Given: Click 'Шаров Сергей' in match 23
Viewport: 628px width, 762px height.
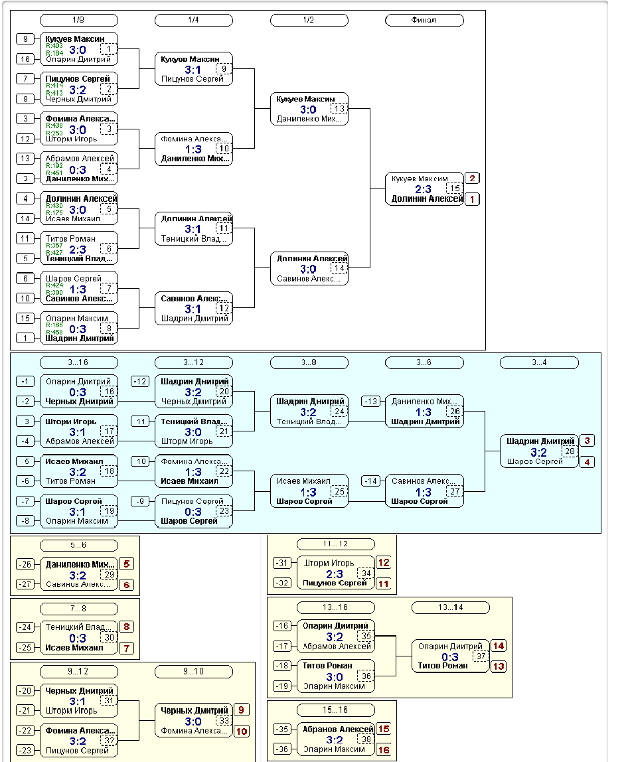Looking at the screenshot, I should [189, 521].
